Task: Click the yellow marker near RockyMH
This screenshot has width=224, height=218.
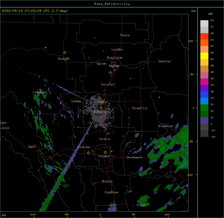Action: (x=65, y=53)
